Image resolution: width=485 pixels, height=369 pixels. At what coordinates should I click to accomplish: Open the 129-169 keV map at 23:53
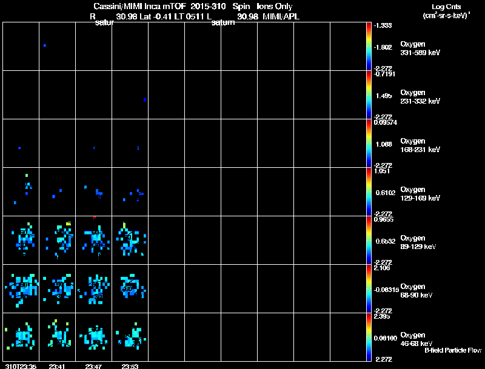point(130,191)
